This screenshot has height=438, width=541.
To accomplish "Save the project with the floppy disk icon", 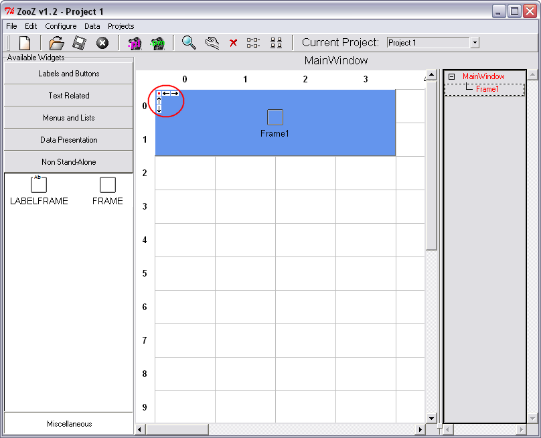I will tap(80, 43).
